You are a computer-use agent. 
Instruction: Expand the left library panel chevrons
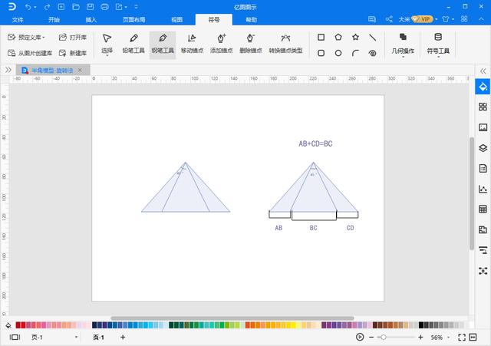click(8, 70)
